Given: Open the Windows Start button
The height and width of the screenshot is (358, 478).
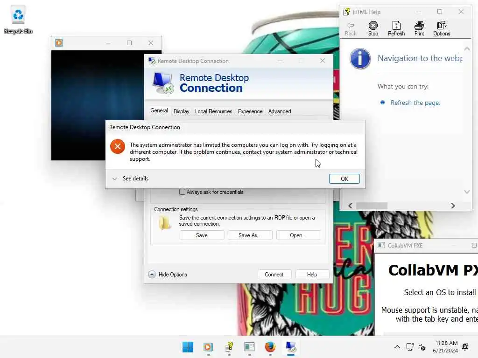Looking at the screenshot, I should coord(188,347).
